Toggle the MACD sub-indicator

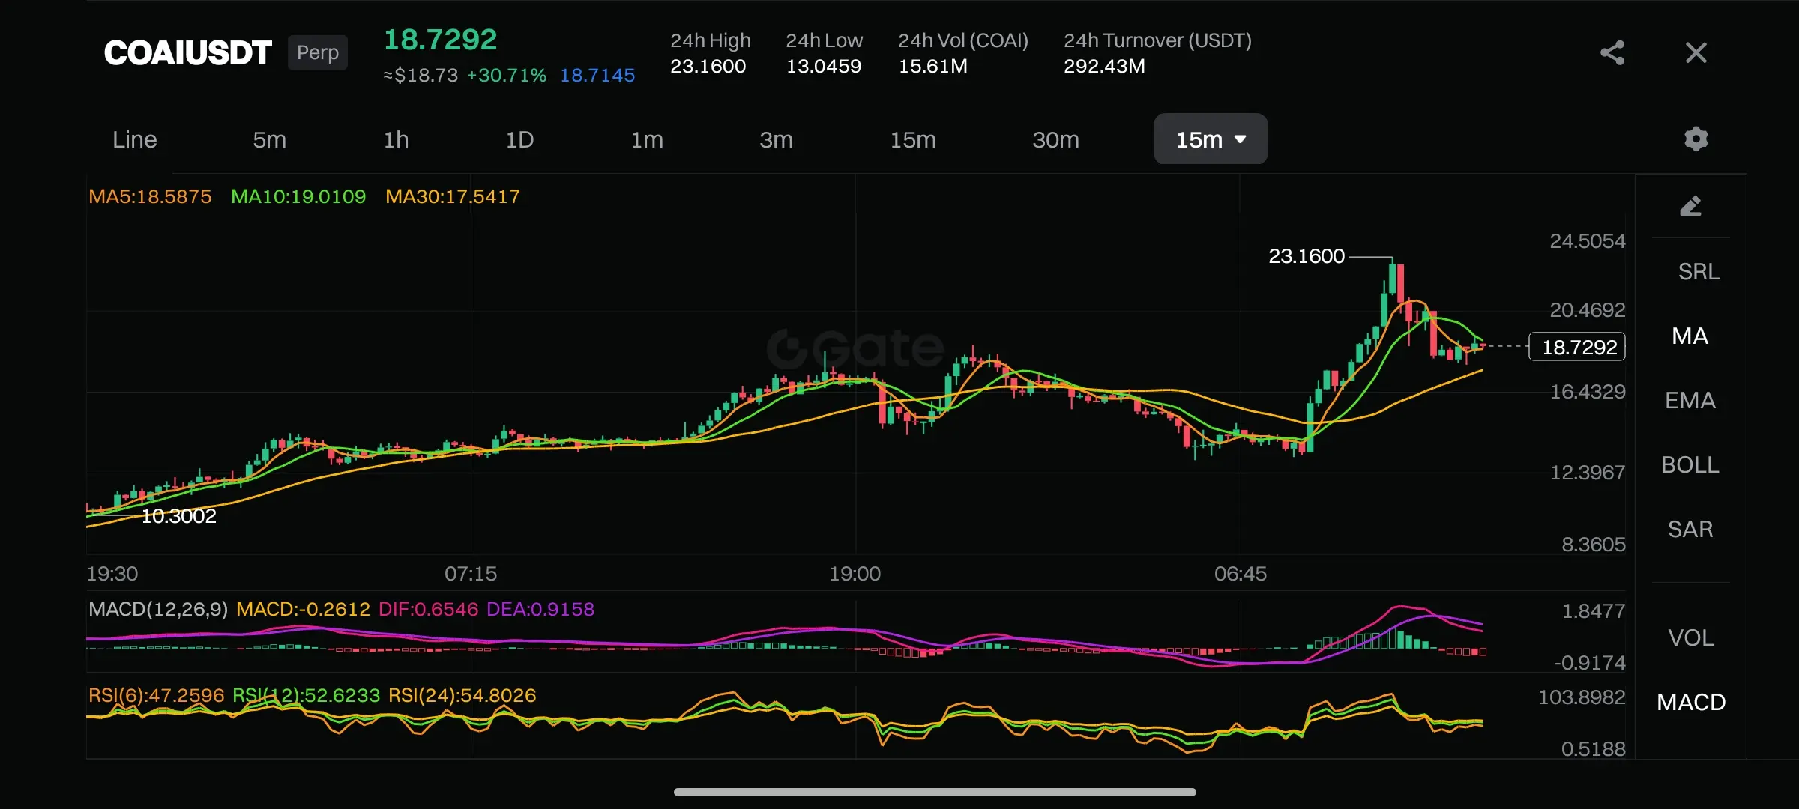pos(1690,702)
